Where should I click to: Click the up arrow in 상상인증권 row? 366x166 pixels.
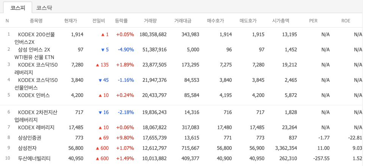(x=100, y=138)
